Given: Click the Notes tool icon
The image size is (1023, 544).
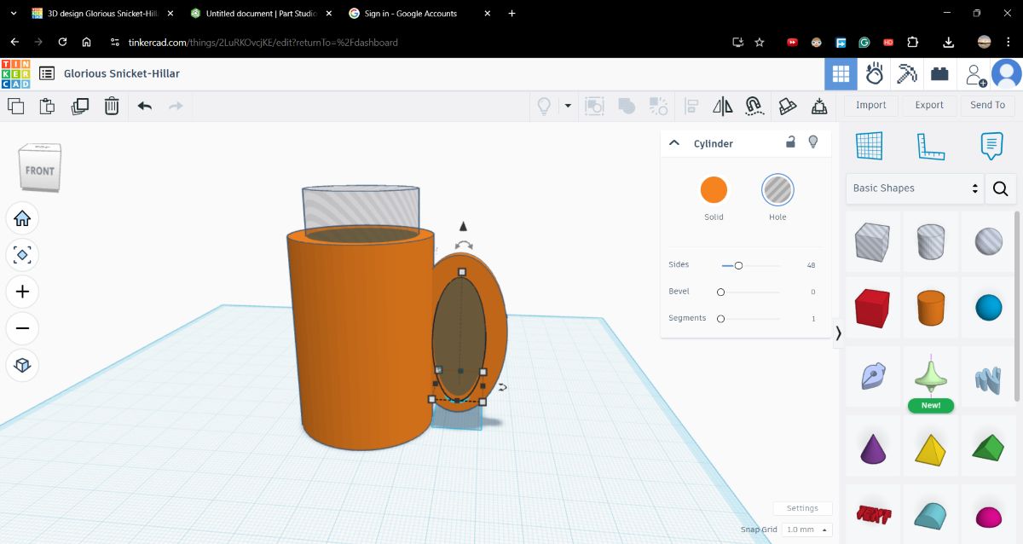Looking at the screenshot, I should [x=990, y=145].
